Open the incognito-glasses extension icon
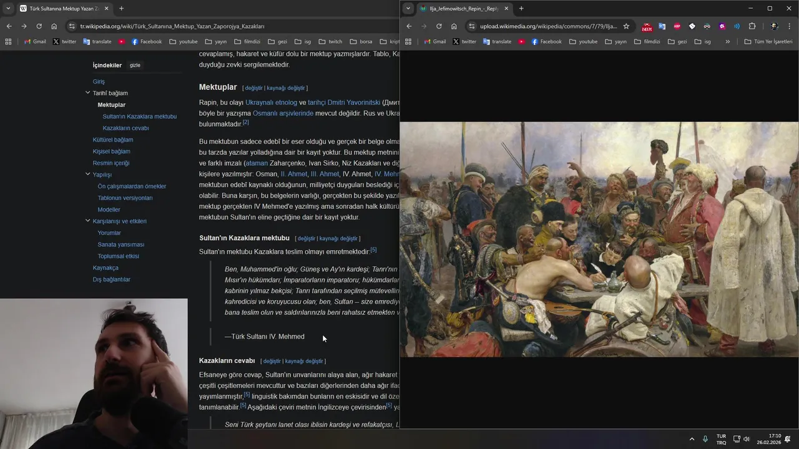 (x=707, y=26)
